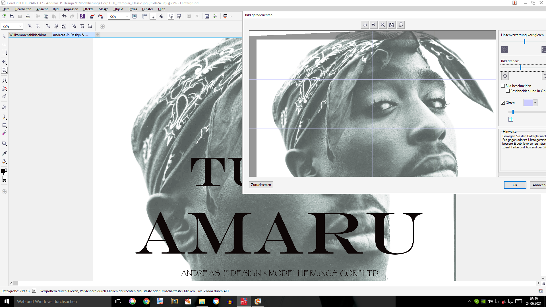Toggle show mask marquee icon
This screenshot has height=307, width=546.
click(171, 16)
